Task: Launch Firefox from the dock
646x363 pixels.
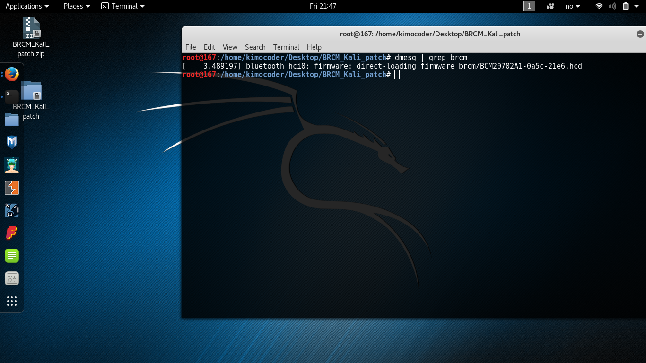Action: coord(12,74)
